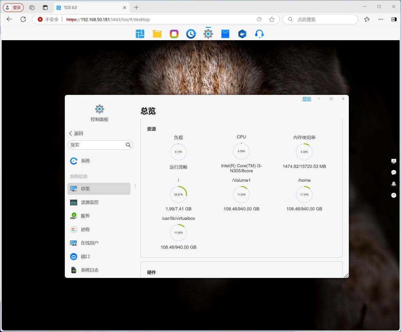Screen dimensions: 401x332
Task: Open 系统日志 in the sidebar
Action: tap(90, 270)
